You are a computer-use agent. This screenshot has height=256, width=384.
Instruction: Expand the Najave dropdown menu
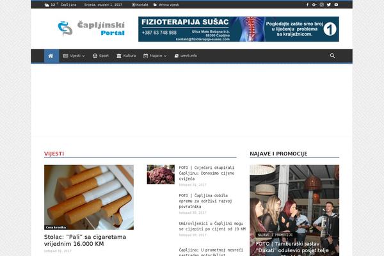[155, 56]
